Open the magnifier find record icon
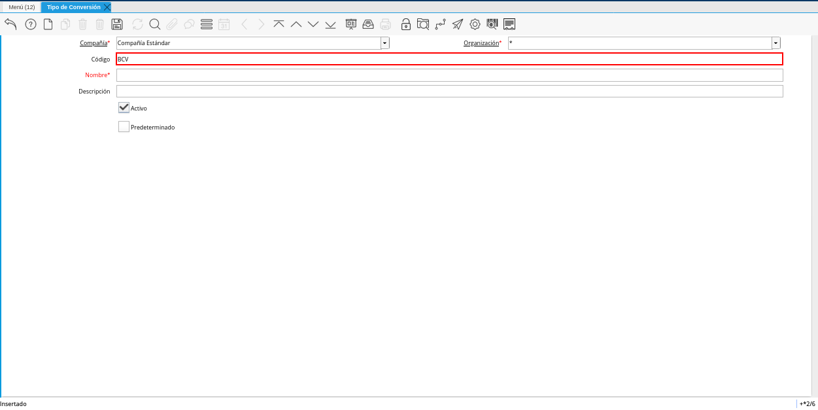The image size is (818, 410). pyautogui.click(x=155, y=24)
